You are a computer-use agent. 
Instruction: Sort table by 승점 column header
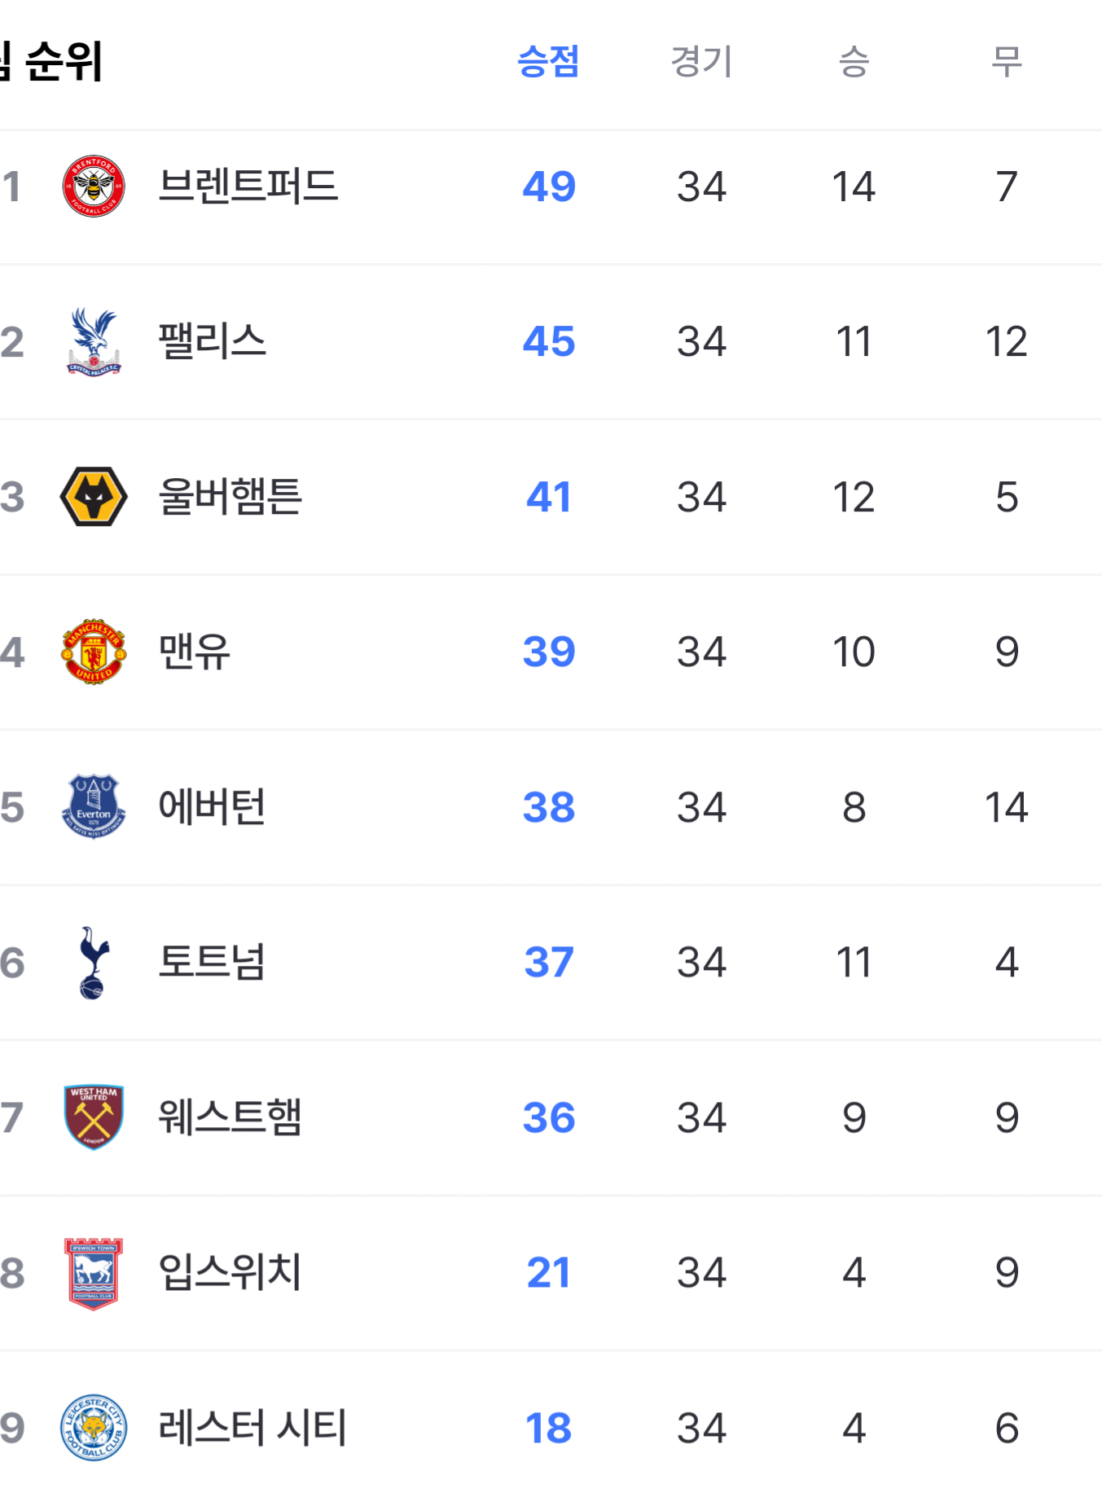coord(548,62)
